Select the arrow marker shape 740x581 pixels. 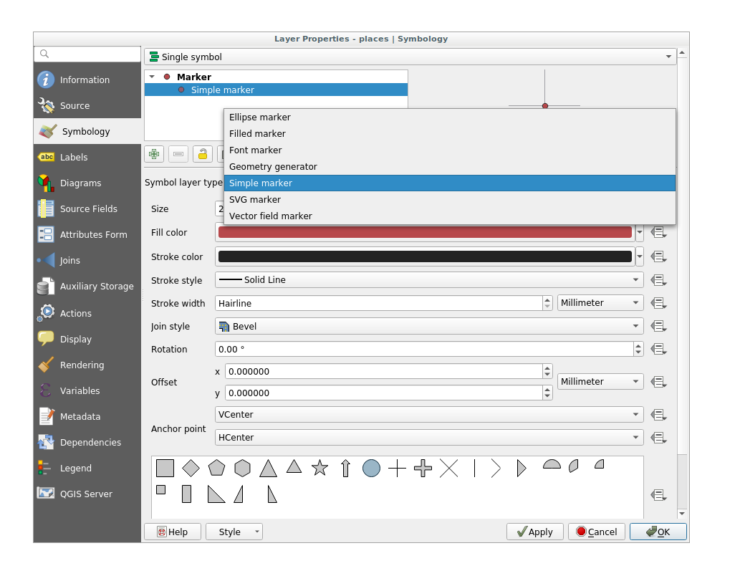point(345,469)
